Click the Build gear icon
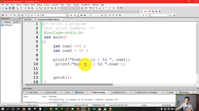Image resolution: width=199 pixels, height=111 pixels. tap(45, 8)
